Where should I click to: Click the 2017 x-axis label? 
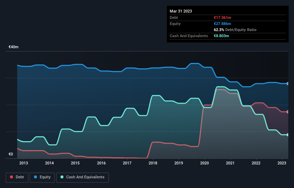(x=127, y=163)
